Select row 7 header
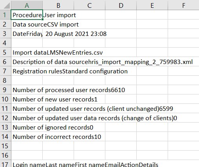This screenshot has height=167, width=199. click(x=5, y=71)
